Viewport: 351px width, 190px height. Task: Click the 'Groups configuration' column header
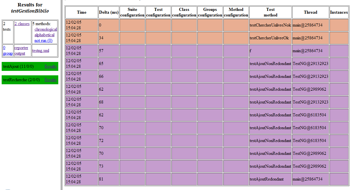coord(210,12)
